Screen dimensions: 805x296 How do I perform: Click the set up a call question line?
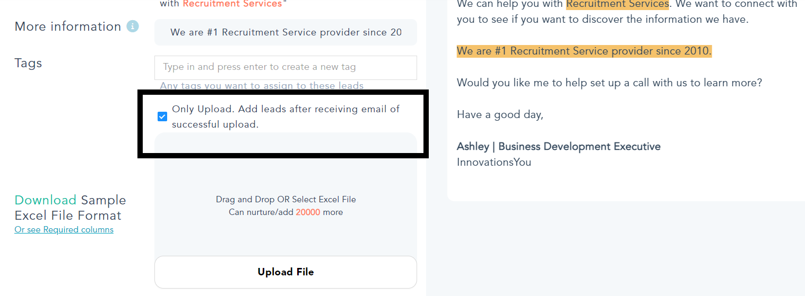[609, 83]
